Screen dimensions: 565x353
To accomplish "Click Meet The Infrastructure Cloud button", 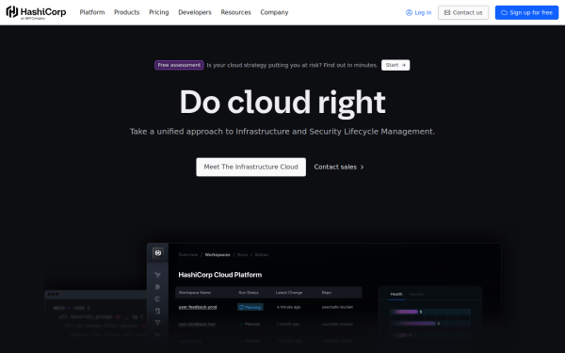I will click(250, 167).
